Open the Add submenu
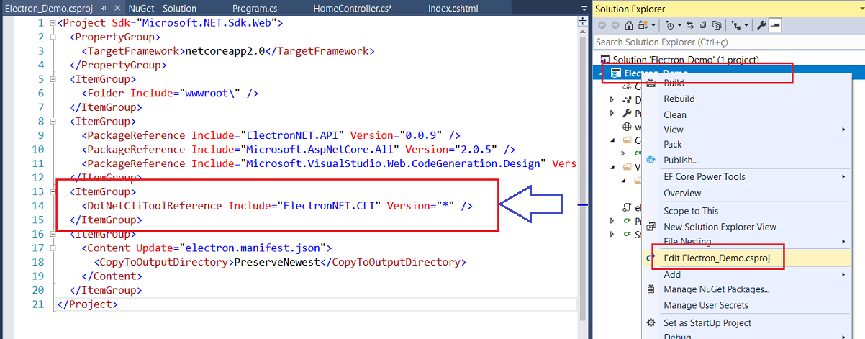The width and height of the screenshot is (865, 339). [x=746, y=274]
